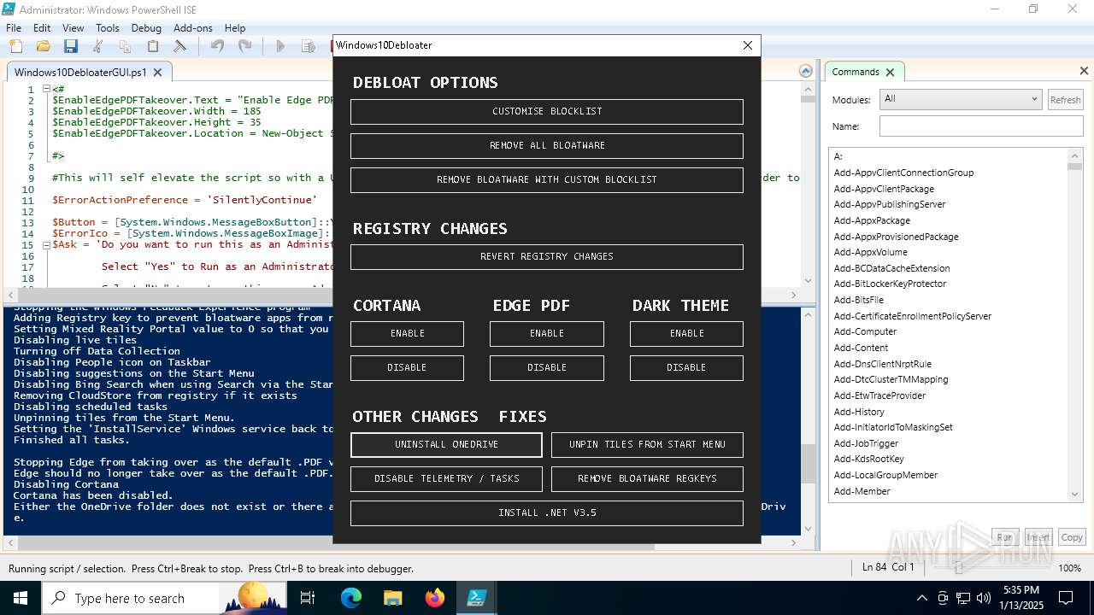
Task: Open the Add-ons menu
Action: [193, 28]
